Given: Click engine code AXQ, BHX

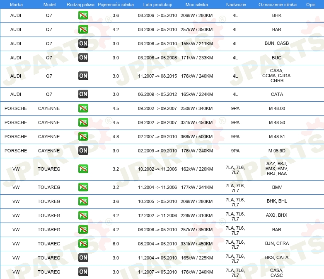Looking at the screenshot, I should pos(277,215).
